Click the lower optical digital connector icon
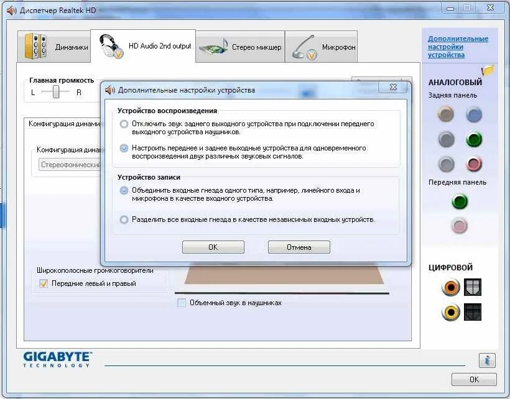 pyautogui.click(x=472, y=312)
